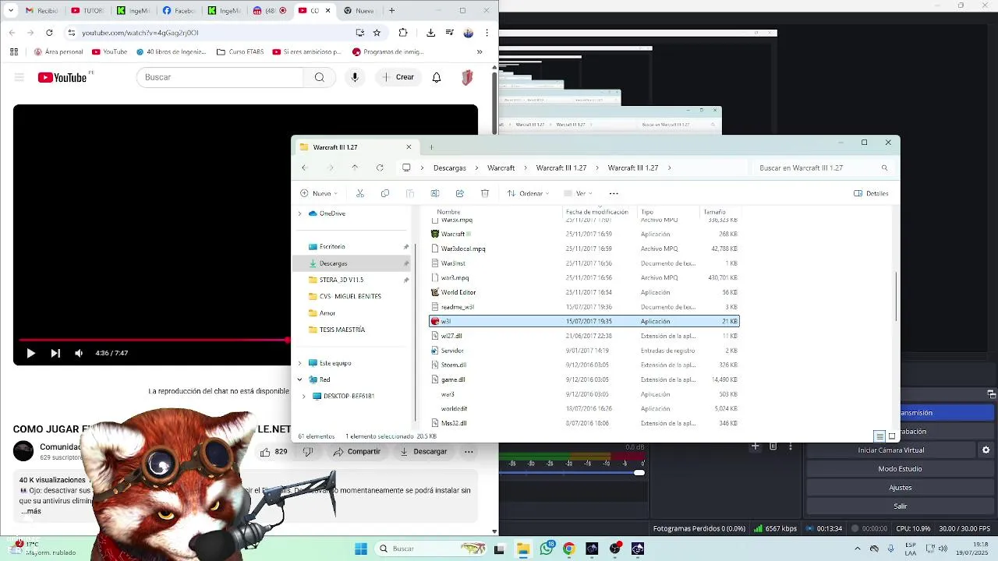Click Salir button in OBS
This screenshot has height=561, width=998.
coord(900,506)
